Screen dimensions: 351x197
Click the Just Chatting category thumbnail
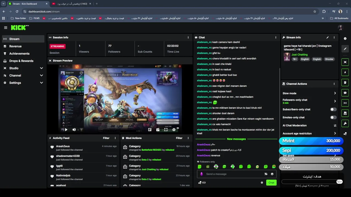(x=287, y=57)
